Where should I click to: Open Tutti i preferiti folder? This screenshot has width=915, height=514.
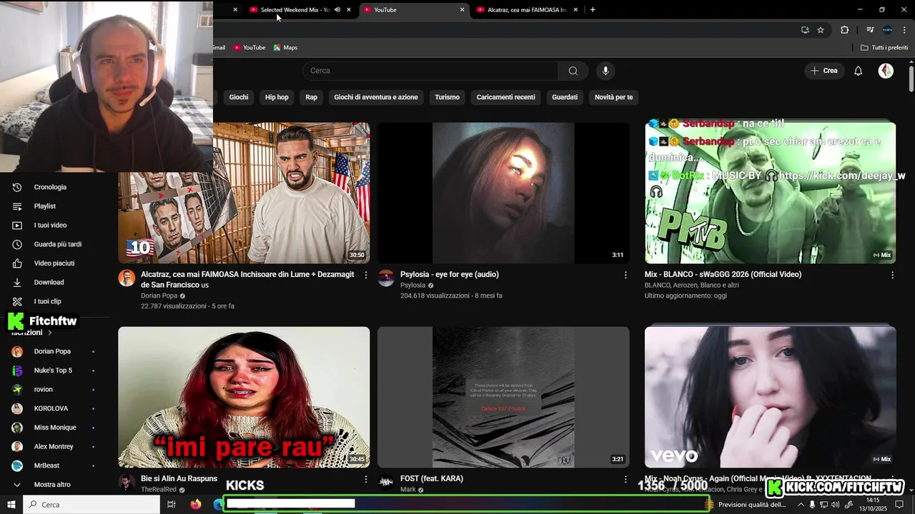click(x=884, y=47)
